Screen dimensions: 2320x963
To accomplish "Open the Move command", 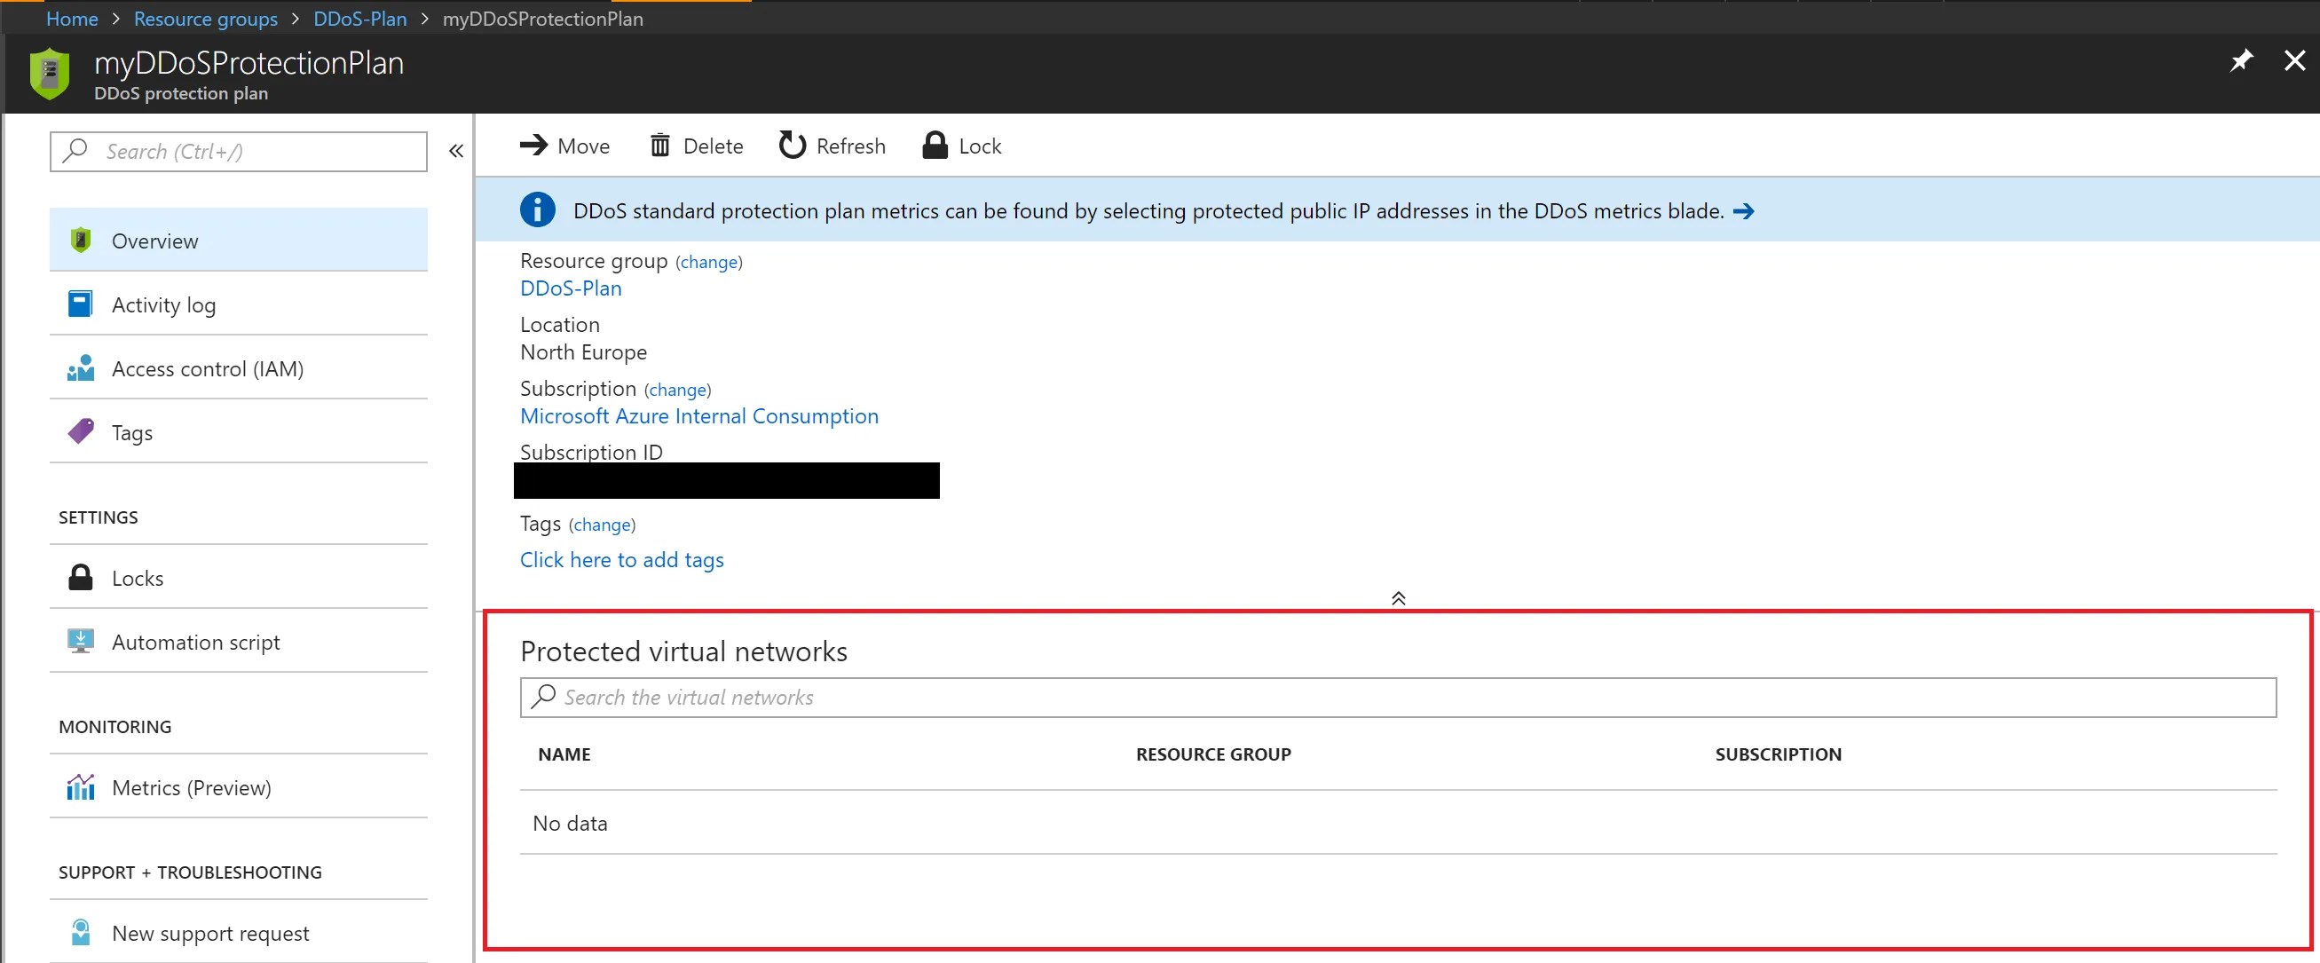I will (564, 146).
